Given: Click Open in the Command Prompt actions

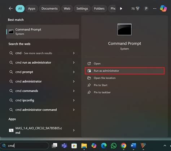Looking at the screenshot, I should [x=124, y=63].
